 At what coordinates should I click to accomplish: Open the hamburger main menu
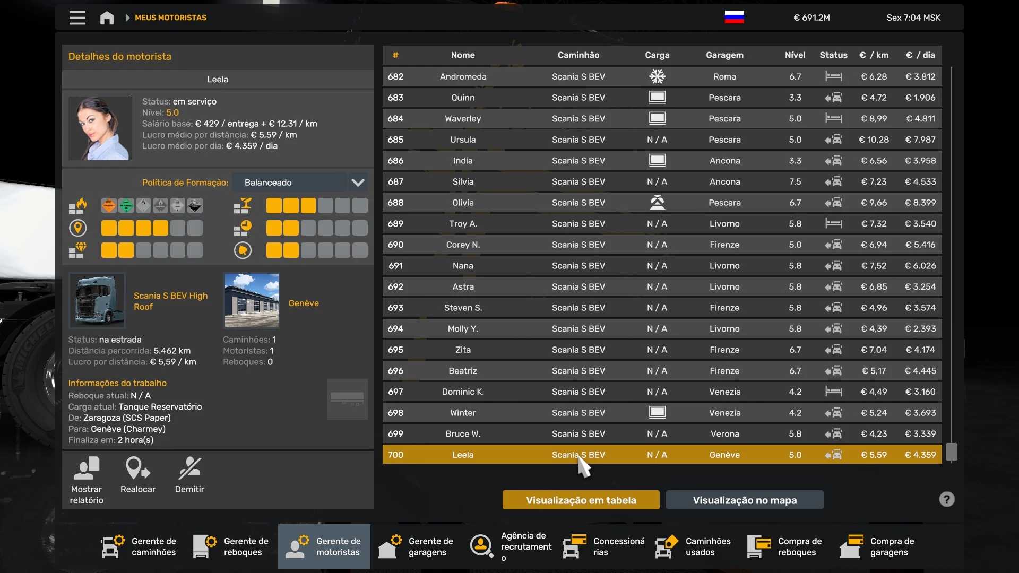pos(77,18)
